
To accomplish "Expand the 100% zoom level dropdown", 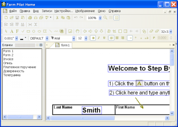I will (x=100, y=18).
